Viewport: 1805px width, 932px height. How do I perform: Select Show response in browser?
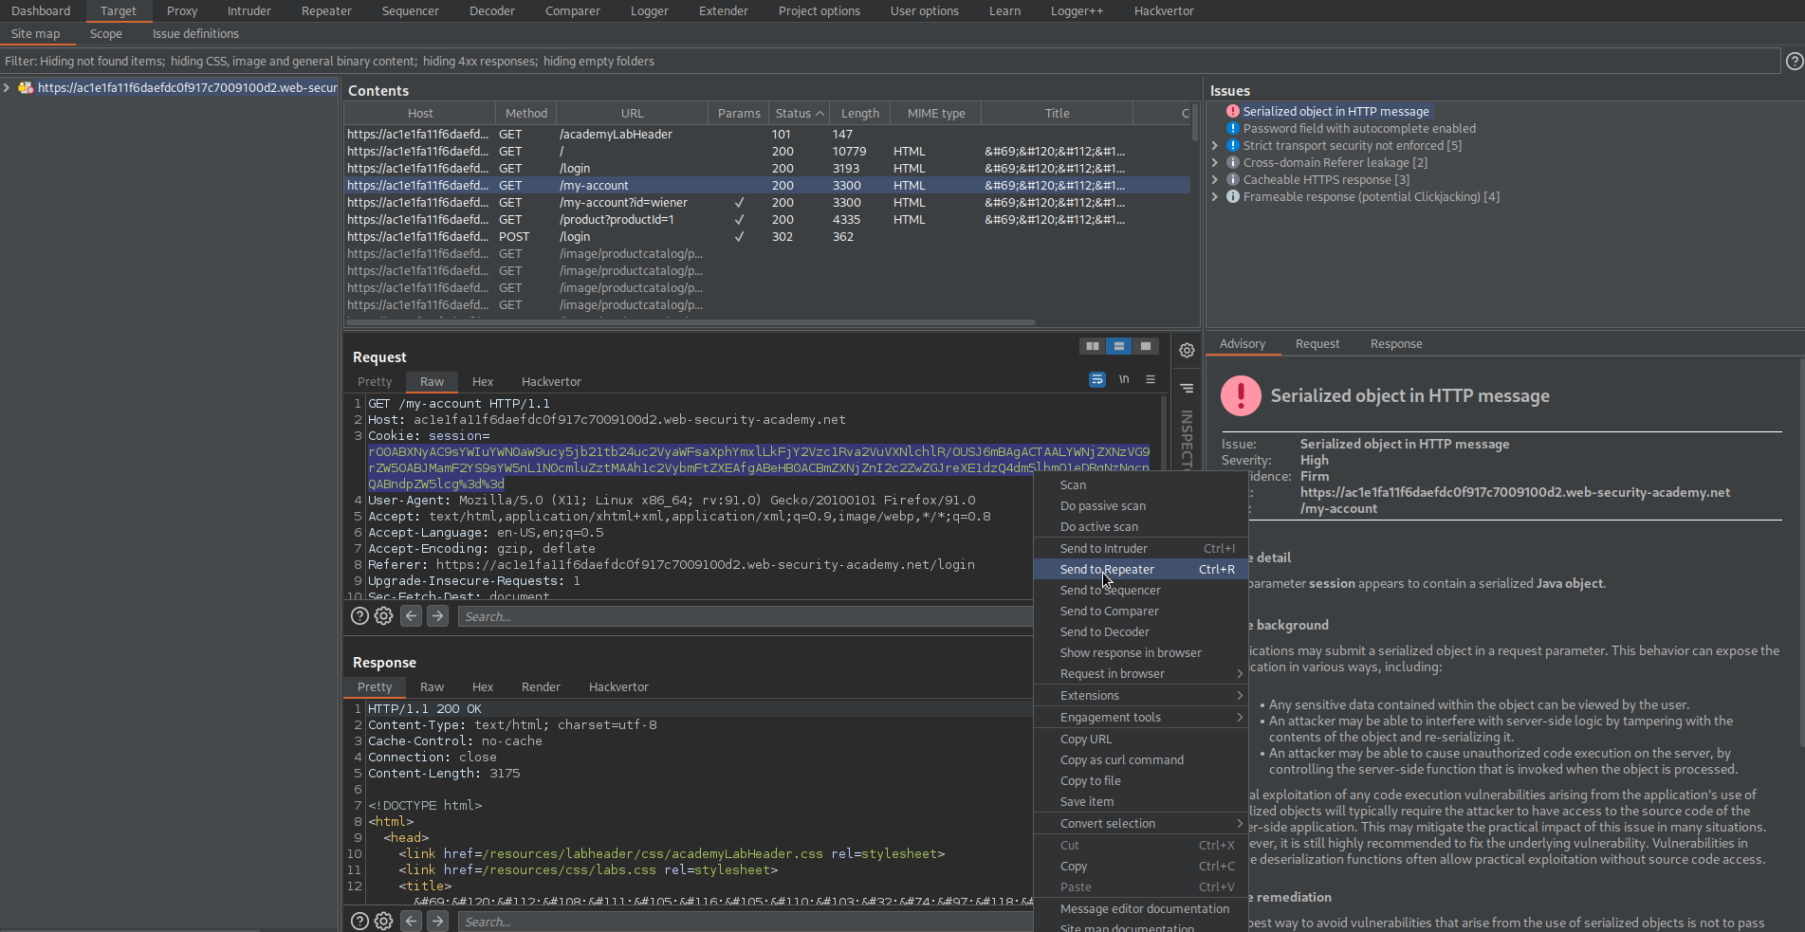[x=1141, y=653]
